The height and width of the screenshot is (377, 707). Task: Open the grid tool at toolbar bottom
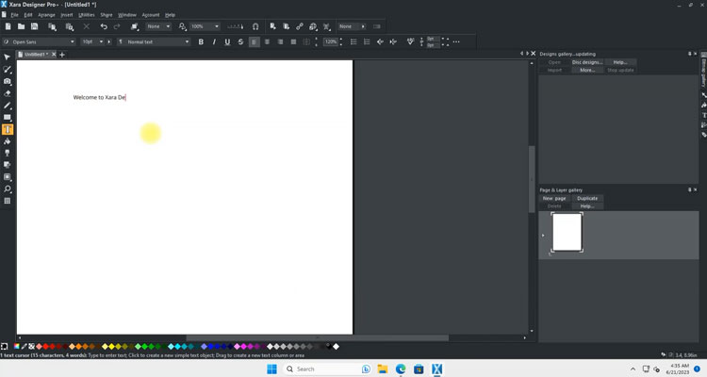(x=8, y=201)
